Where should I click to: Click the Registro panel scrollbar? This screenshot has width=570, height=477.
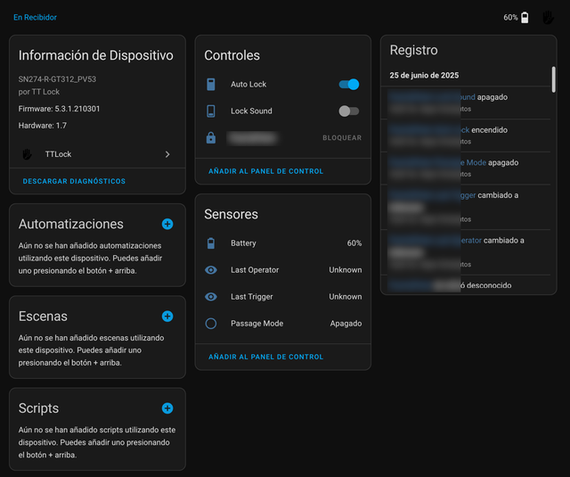point(553,78)
